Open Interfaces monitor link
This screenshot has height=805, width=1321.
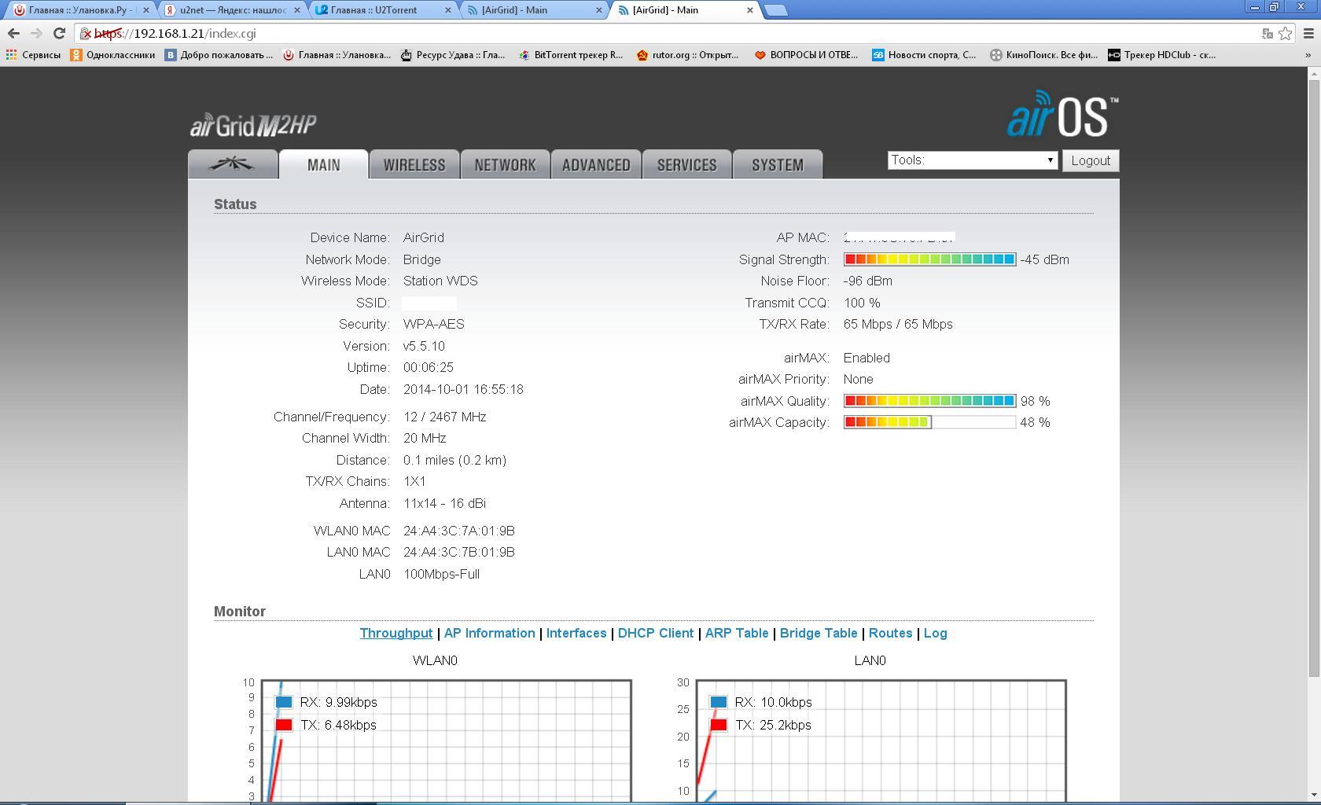pyautogui.click(x=576, y=633)
